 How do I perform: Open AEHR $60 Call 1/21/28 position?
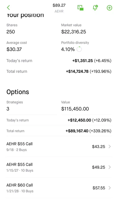point(59,188)
